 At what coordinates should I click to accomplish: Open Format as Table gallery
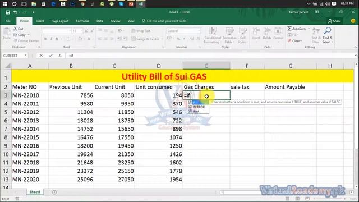(229, 35)
